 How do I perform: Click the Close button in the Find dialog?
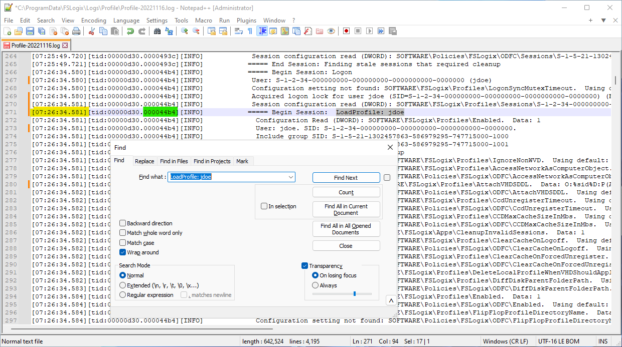click(346, 246)
